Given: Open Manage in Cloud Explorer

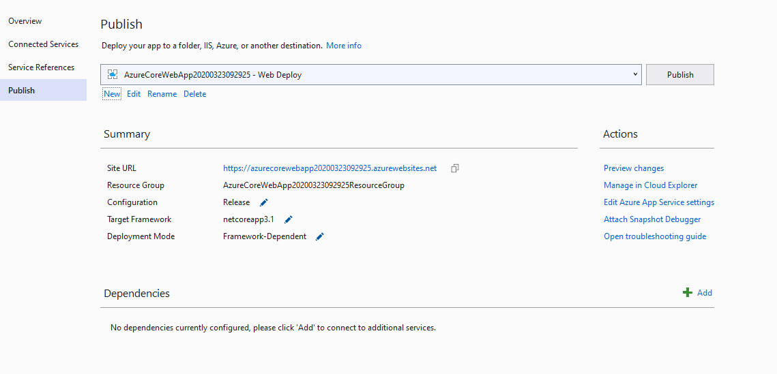Looking at the screenshot, I should (651, 185).
